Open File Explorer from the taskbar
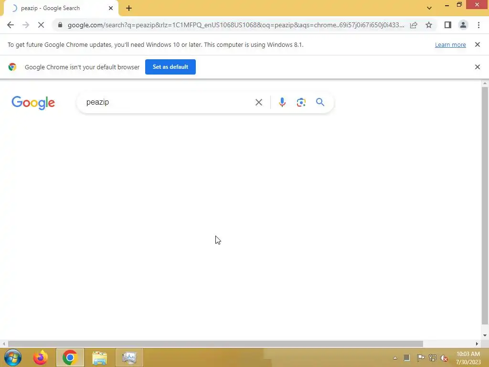 click(99, 357)
